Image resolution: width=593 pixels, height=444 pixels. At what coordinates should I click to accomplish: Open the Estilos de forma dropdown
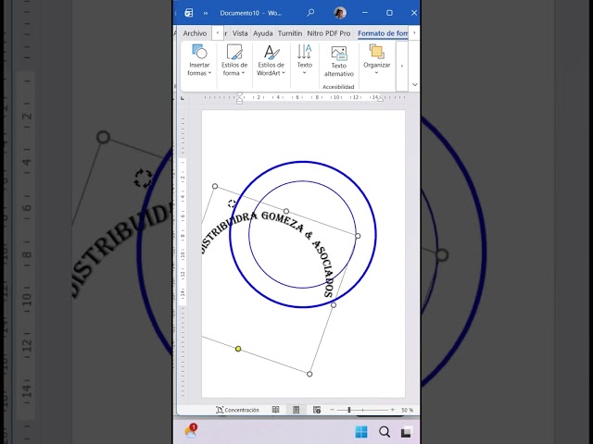(x=234, y=61)
